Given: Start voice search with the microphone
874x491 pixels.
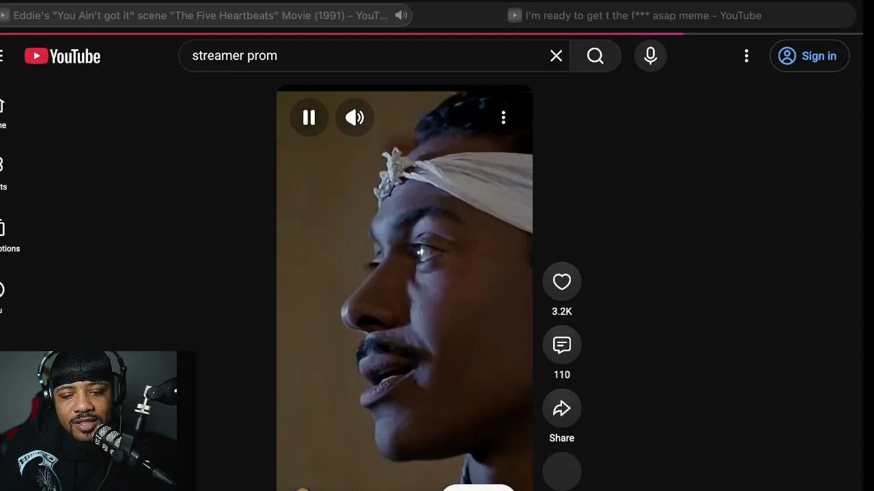Looking at the screenshot, I should pos(651,56).
